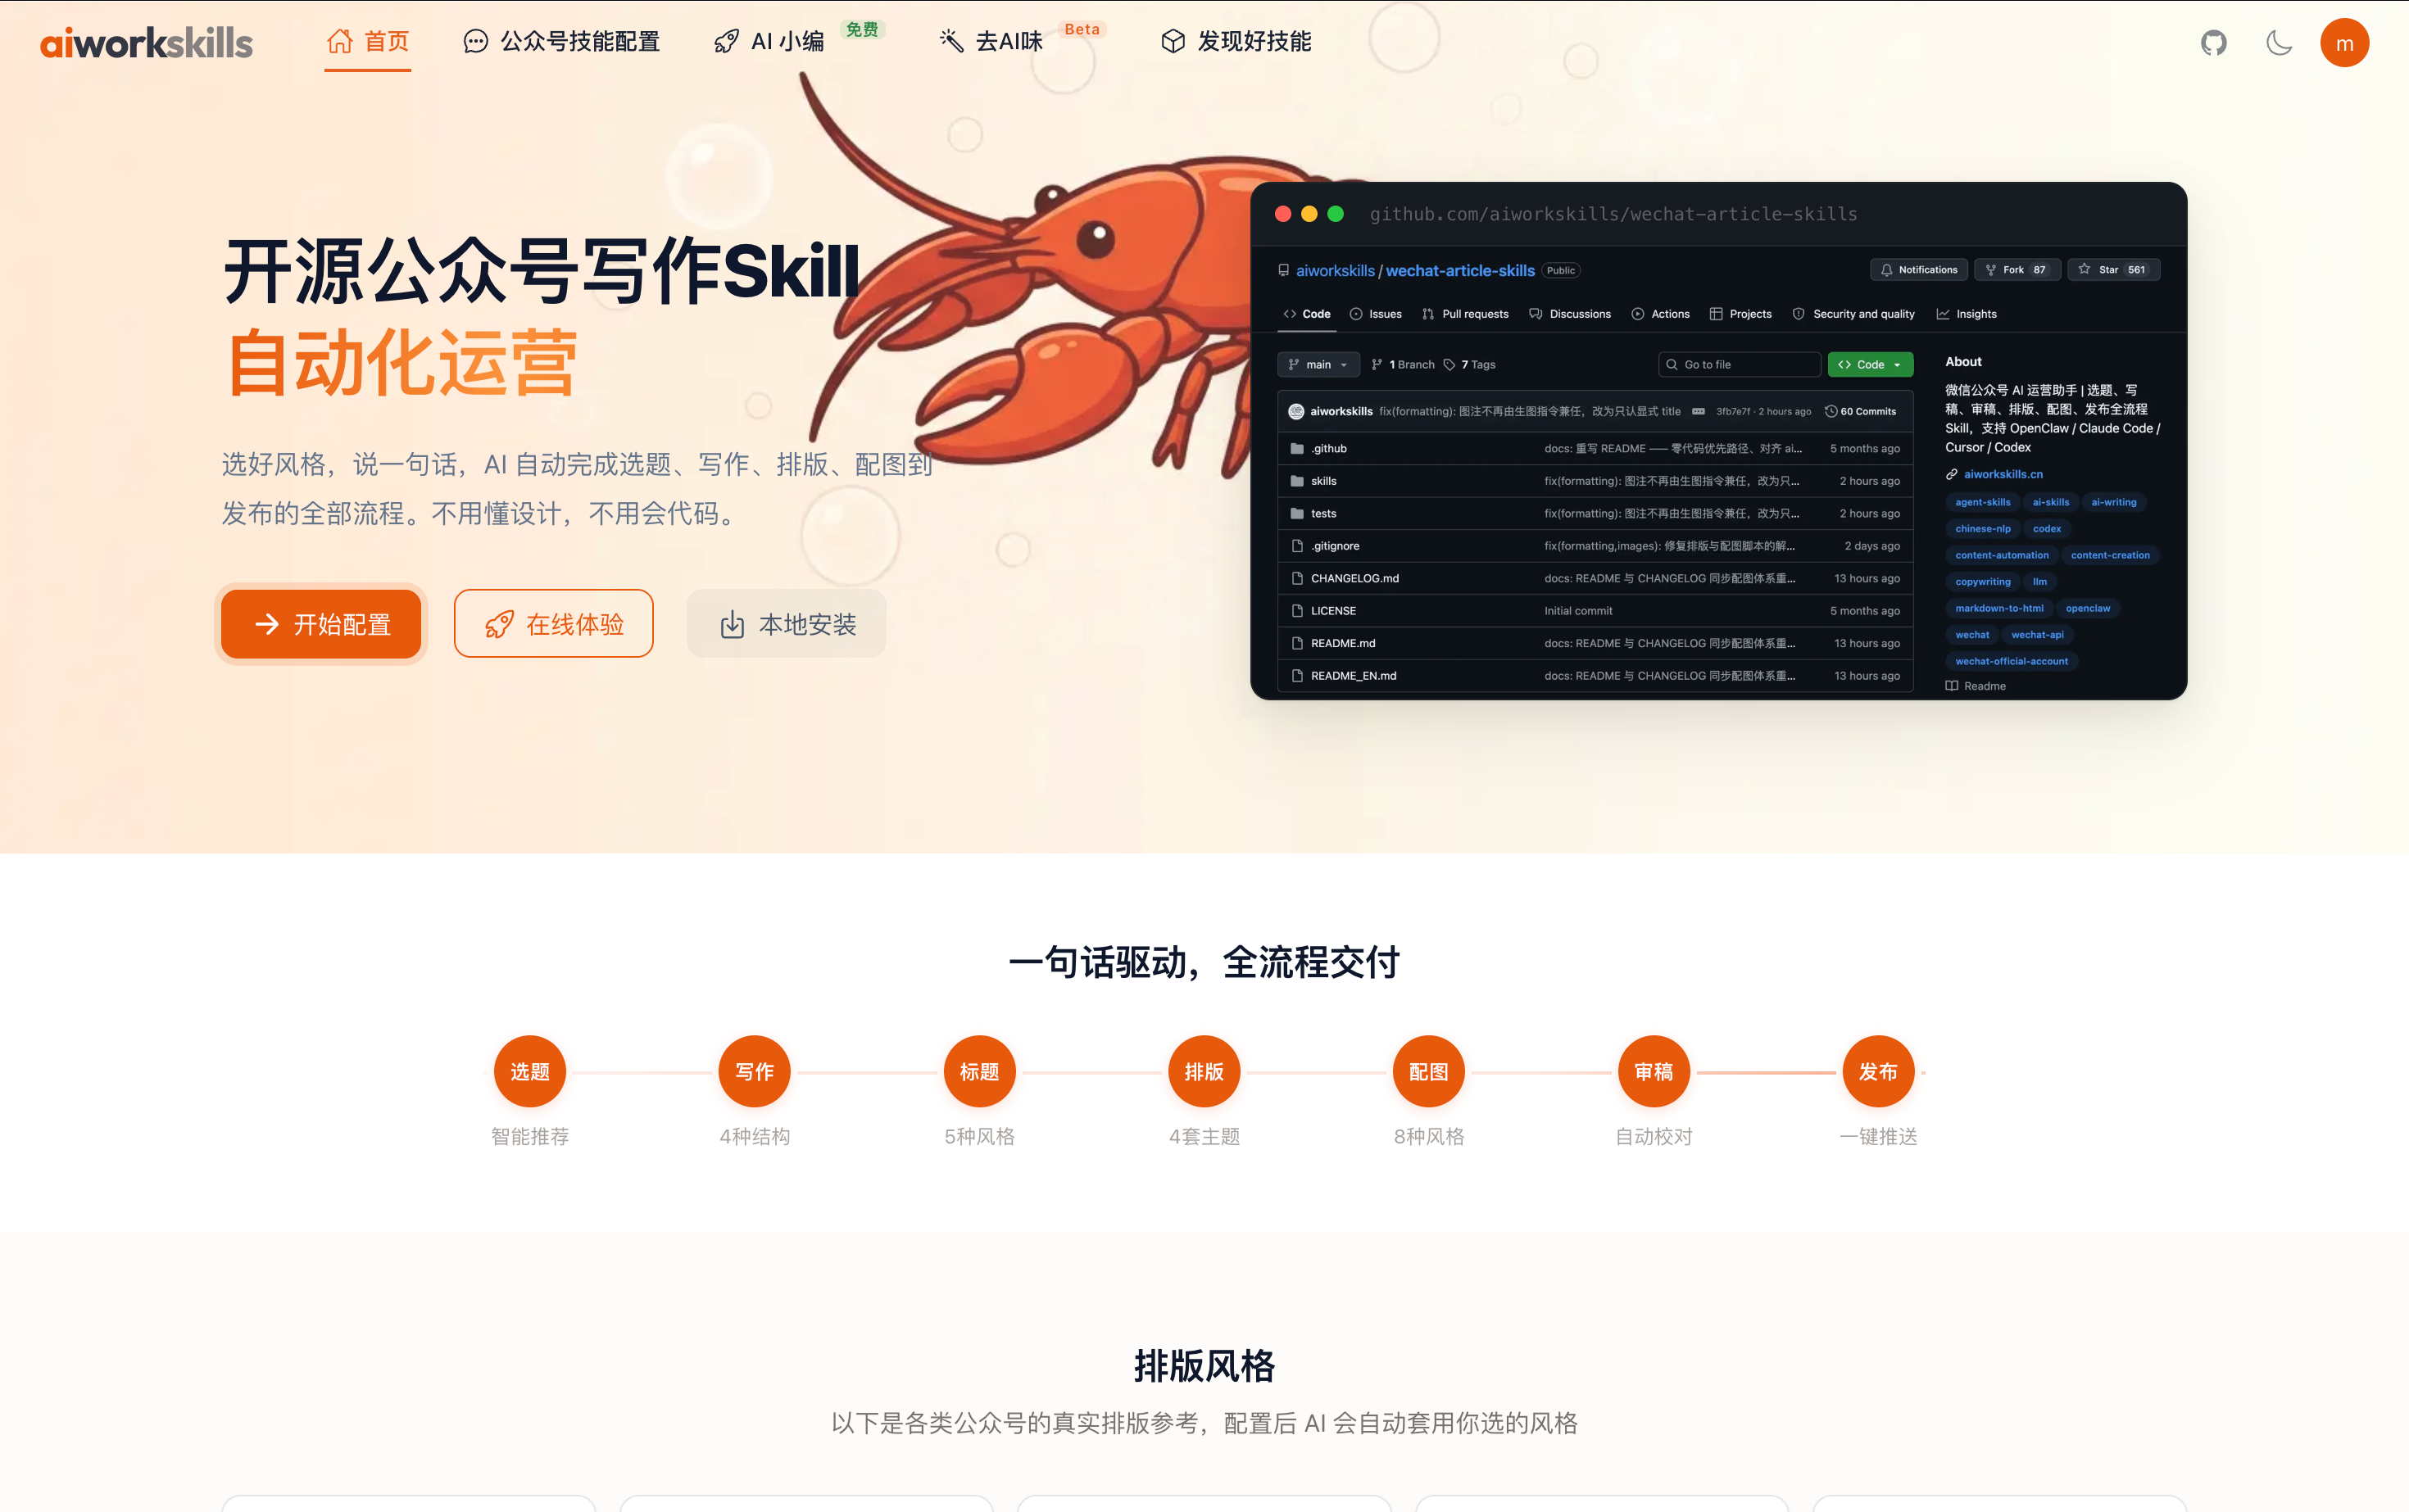Viewport: 2409px width, 1512px height.
Task: Click the 配图 step circle
Action: [1428, 1071]
